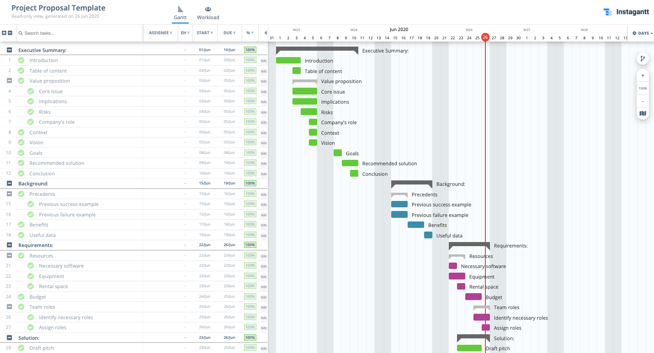Select the dependencies view icon

[x=643, y=58]
